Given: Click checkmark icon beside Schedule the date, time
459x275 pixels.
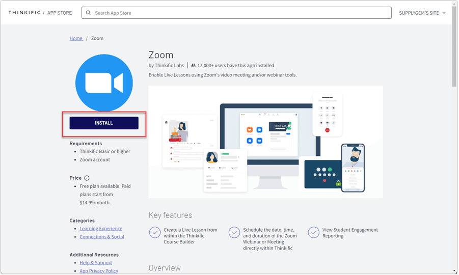Looking at the screenshot, I should (234, 233).
